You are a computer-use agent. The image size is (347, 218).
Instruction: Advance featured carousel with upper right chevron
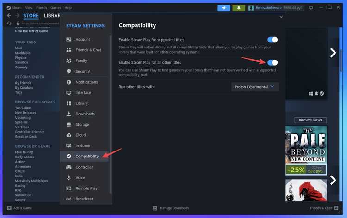click(333, 53)
